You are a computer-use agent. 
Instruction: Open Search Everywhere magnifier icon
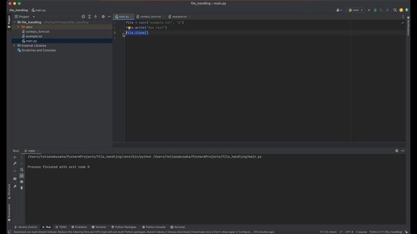[395, 10]
